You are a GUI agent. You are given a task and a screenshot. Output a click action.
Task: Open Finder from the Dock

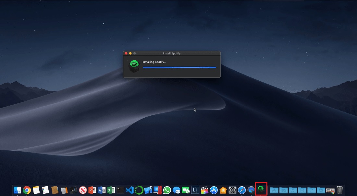pyautogui.click(x=18, y=190)
